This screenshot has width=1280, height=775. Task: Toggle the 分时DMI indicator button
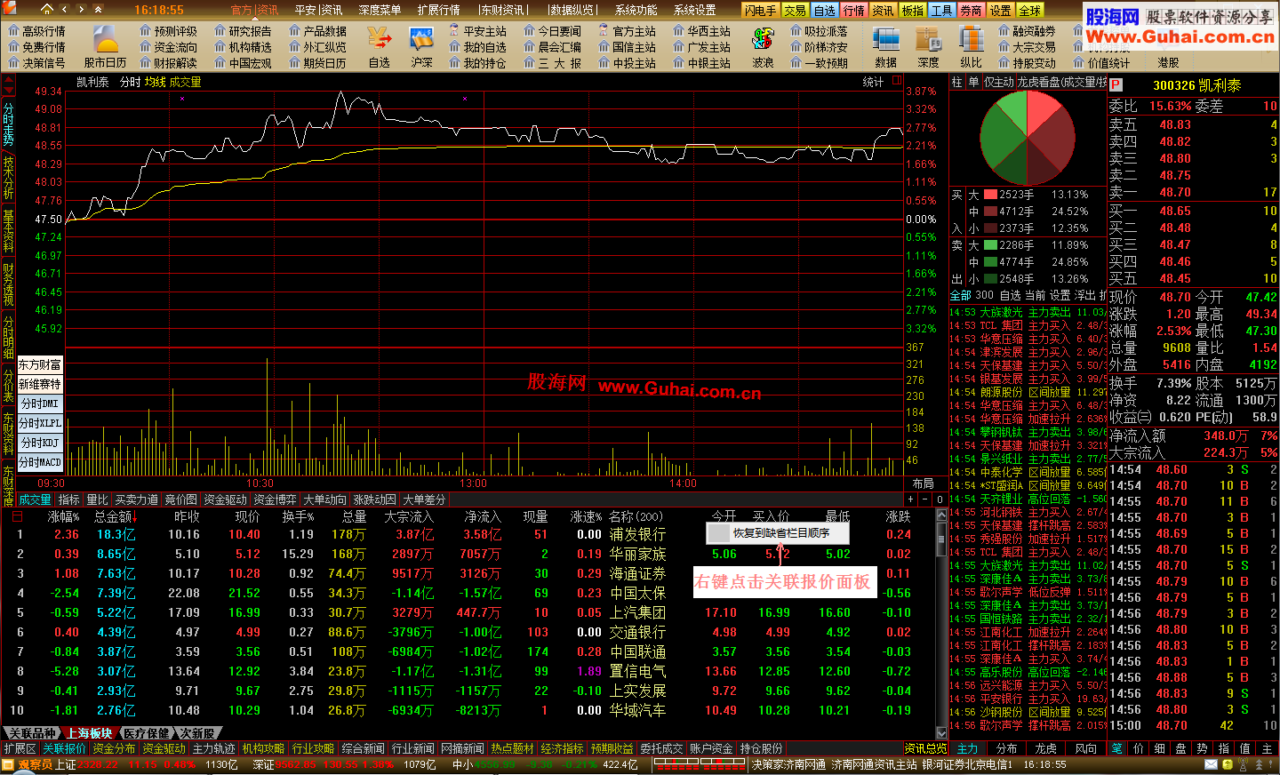pos(40,403)
